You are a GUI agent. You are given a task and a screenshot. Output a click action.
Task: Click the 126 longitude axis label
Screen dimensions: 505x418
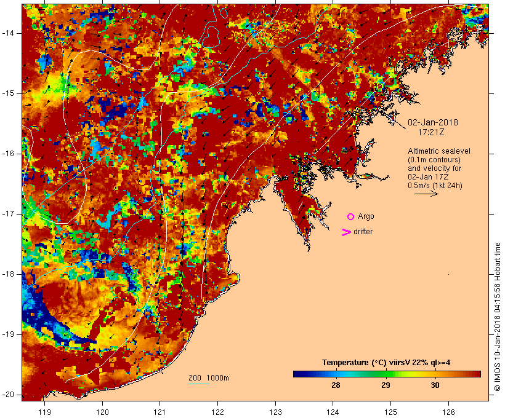(x=448, y=412)
